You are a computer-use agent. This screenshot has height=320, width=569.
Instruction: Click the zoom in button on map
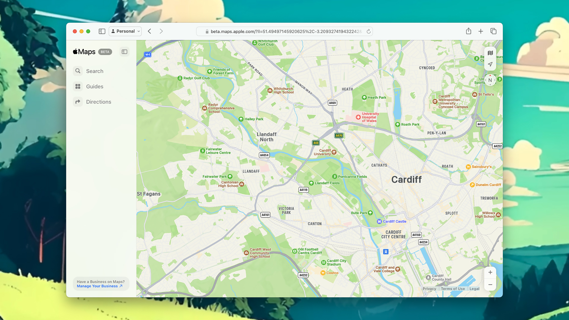click(490, 272)
